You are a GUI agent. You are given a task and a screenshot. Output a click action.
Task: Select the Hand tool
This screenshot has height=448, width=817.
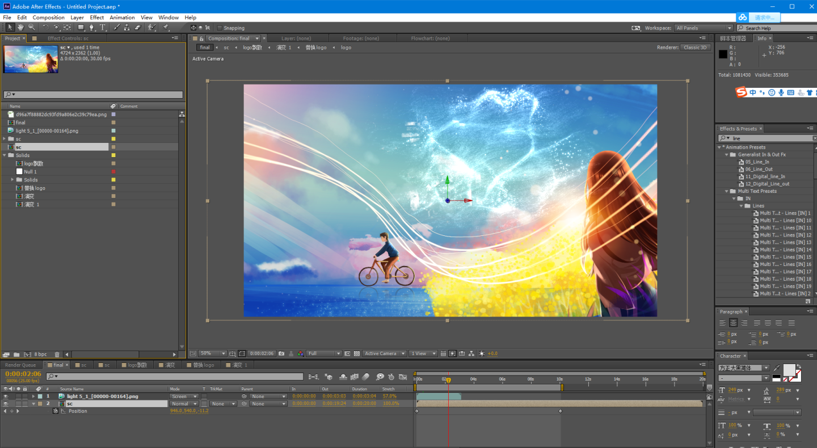coord(20,27)
